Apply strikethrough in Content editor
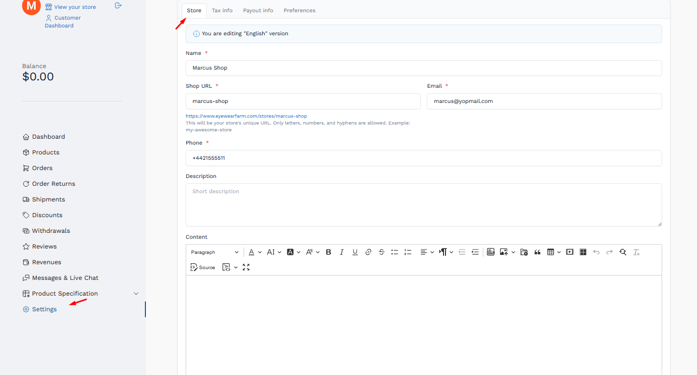 pyautogui.click(x=382, y=252)
